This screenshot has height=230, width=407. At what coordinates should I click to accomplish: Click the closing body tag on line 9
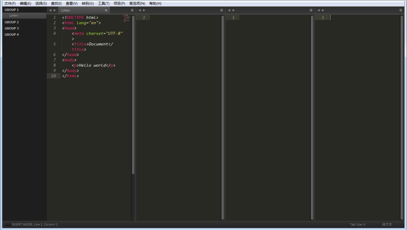(70, 70)
